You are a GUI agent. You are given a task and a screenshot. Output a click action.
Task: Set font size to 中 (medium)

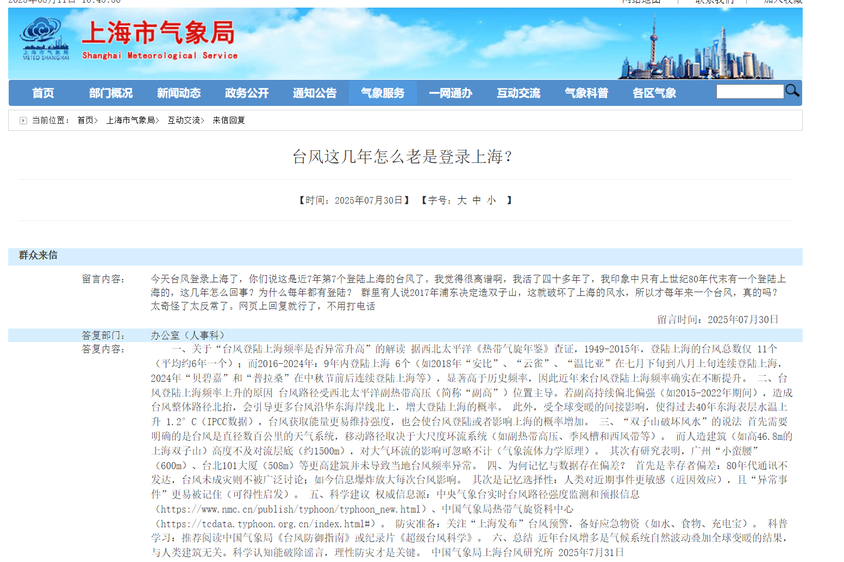pyautogui.click(x=477, y=200)
